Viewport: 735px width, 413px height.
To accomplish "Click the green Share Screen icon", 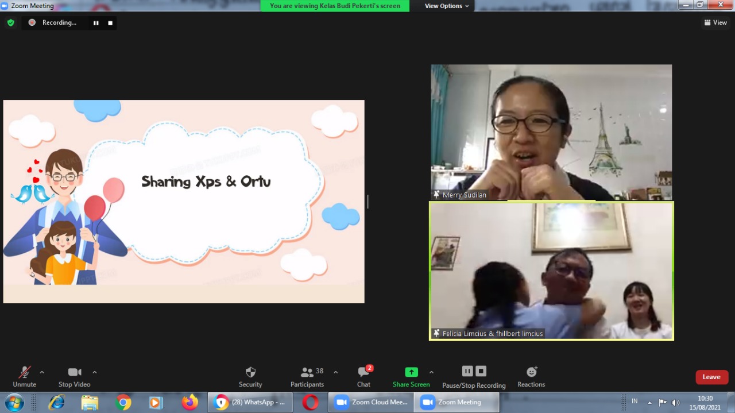I will [x=411, y=372].
